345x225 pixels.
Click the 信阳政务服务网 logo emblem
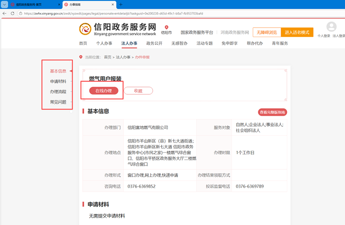point(85,29)
